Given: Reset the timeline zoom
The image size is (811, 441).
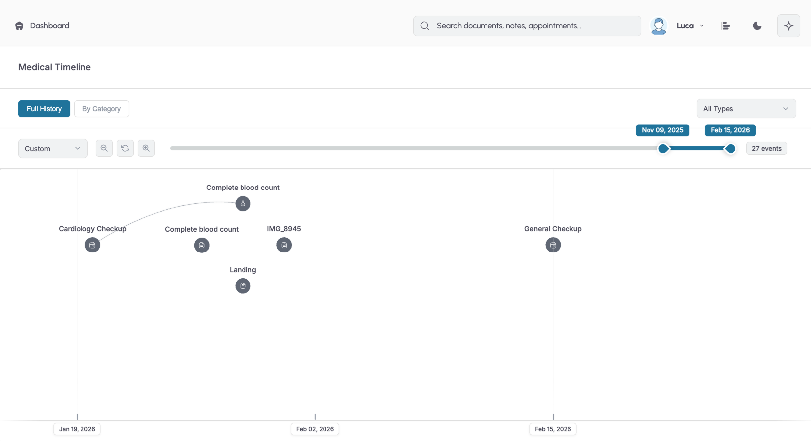Looking at the screenshot, I should [x=125, y=148].
